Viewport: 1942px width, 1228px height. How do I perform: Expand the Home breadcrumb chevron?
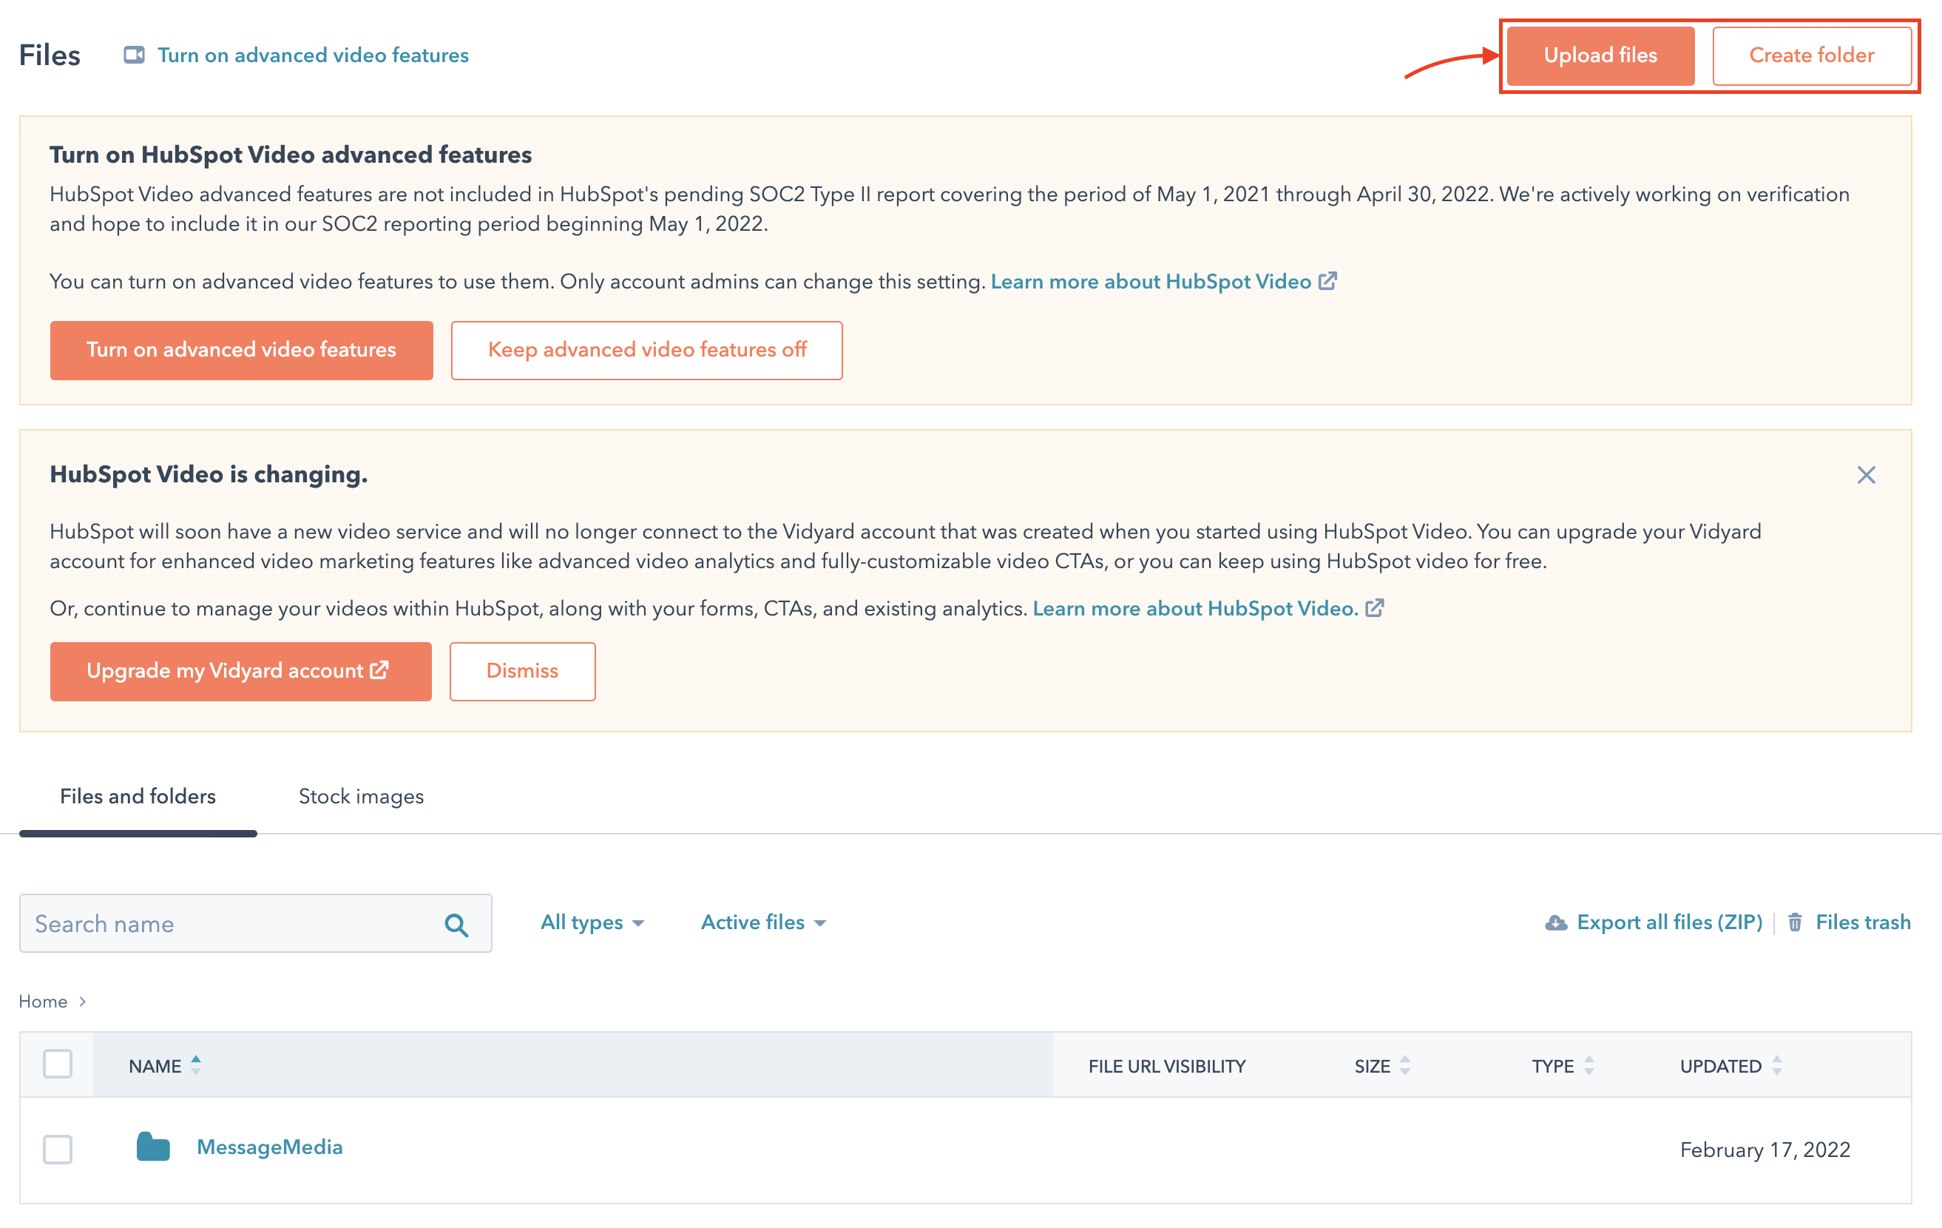[83, 1002]
